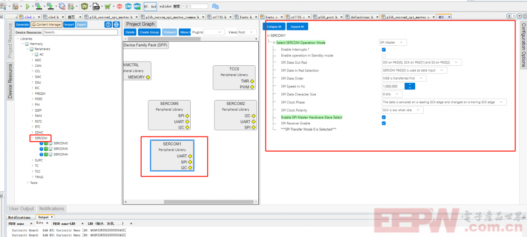Click the SPI Speed in Hz stepper
527x237 pixels.
coord(409,86)
